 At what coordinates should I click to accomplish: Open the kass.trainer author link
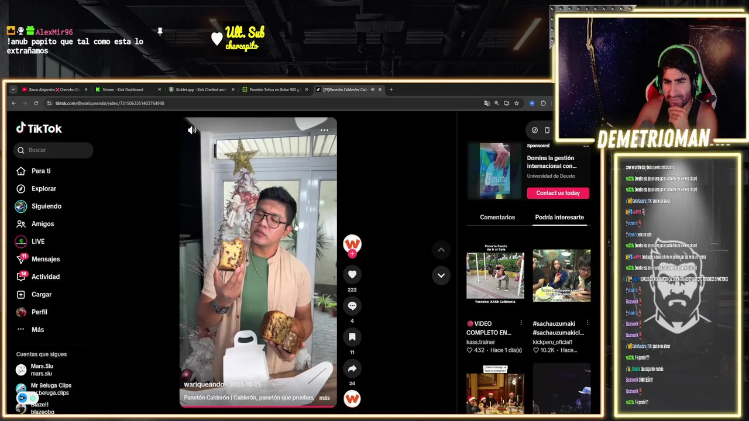tap(480, 342)
